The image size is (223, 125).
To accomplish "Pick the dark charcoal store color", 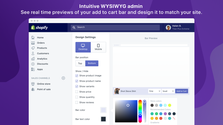I will click(x=152, y=105).
